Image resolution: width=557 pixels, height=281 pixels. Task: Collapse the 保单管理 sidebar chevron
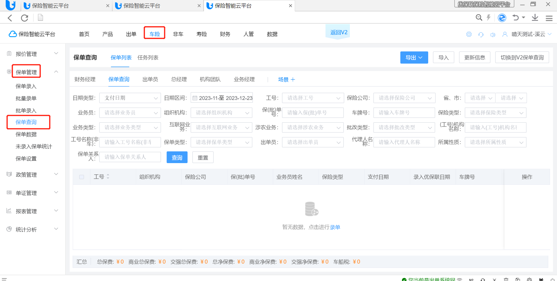click(56, 72)
